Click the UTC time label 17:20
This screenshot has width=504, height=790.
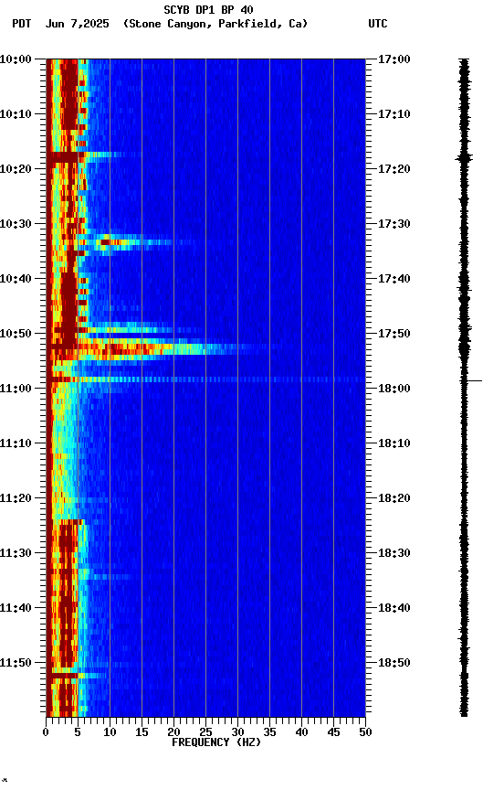(394, 169)
